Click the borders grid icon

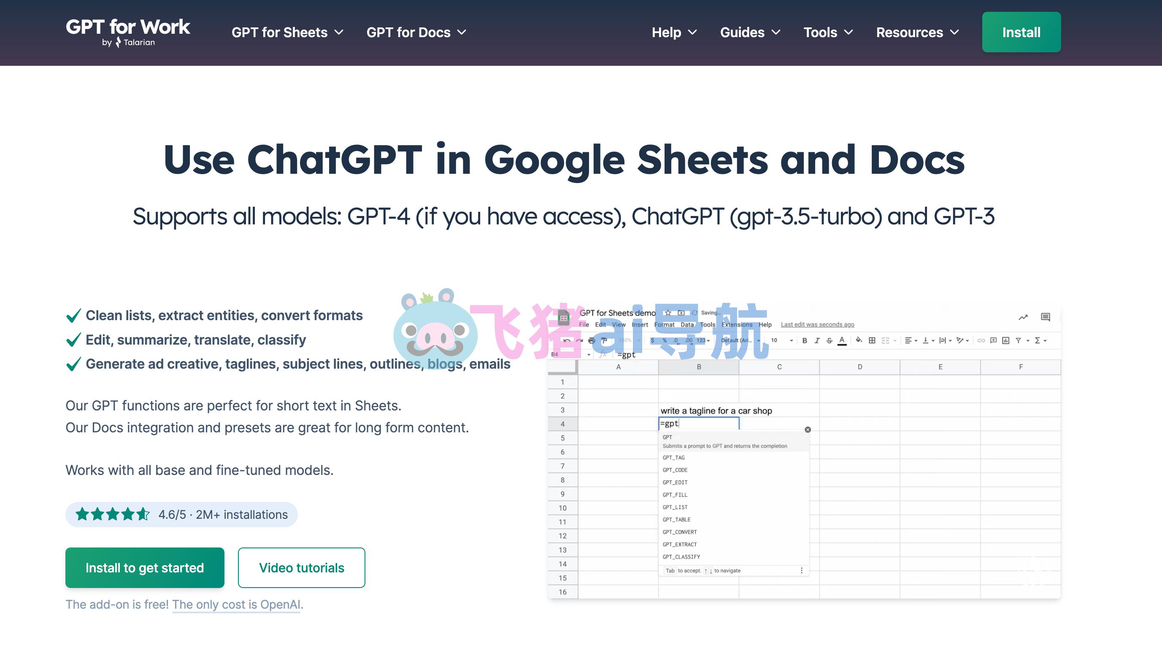click(x=872, y=340)
